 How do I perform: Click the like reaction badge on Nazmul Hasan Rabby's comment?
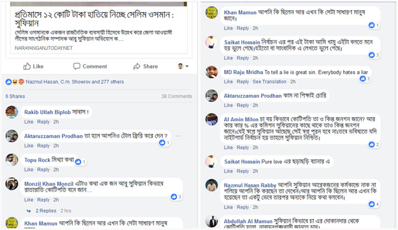374,204
